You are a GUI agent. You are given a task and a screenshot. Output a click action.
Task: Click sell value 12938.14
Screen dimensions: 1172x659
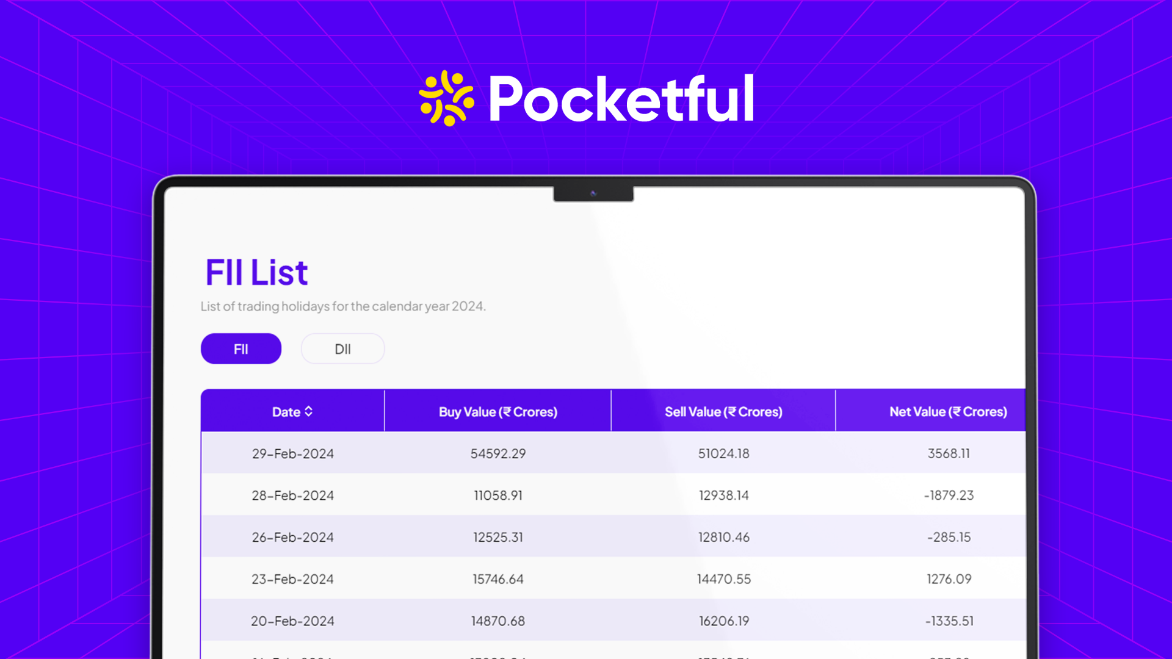(x=723, y=495)
